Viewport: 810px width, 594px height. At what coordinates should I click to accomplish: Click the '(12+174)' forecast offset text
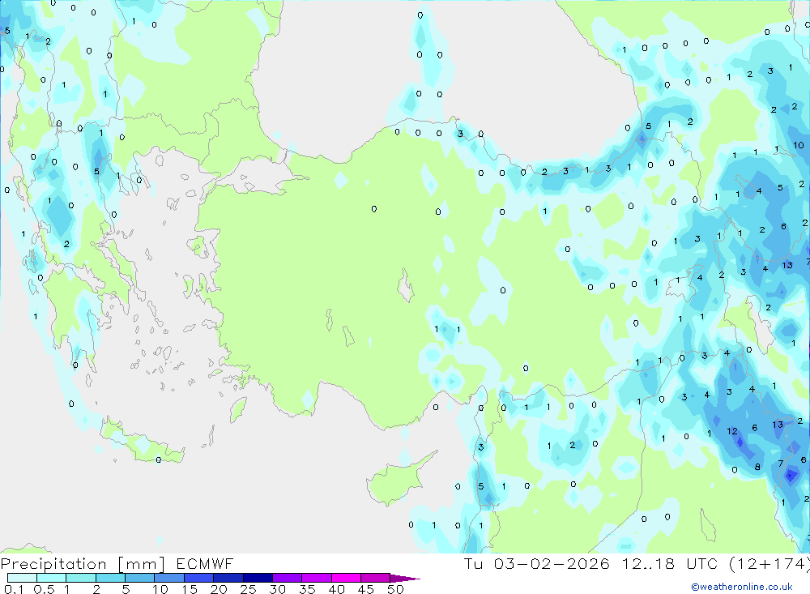[x=769, y=563]
